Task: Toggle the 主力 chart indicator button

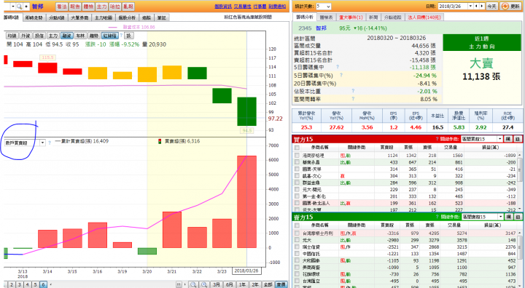Action: point(53,36)
